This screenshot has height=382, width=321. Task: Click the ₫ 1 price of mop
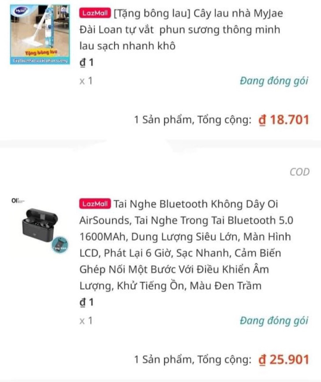[x=87, y=63]
